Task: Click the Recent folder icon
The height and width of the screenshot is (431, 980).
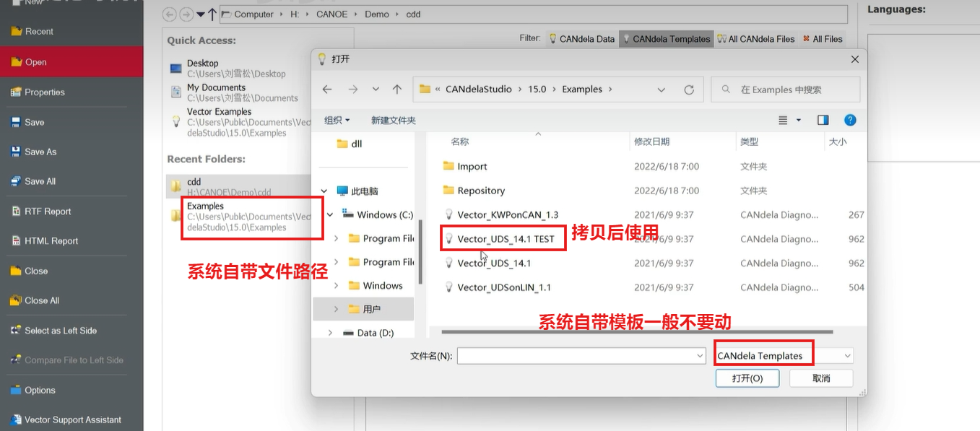Action: tap(16, 32)
